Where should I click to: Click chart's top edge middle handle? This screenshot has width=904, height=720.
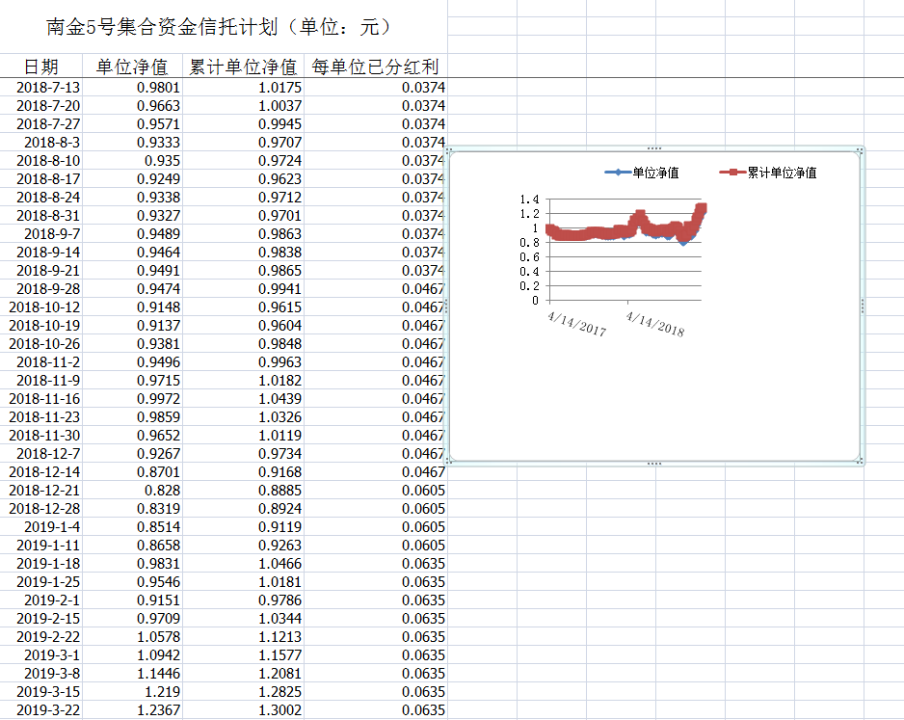[654, 148]
